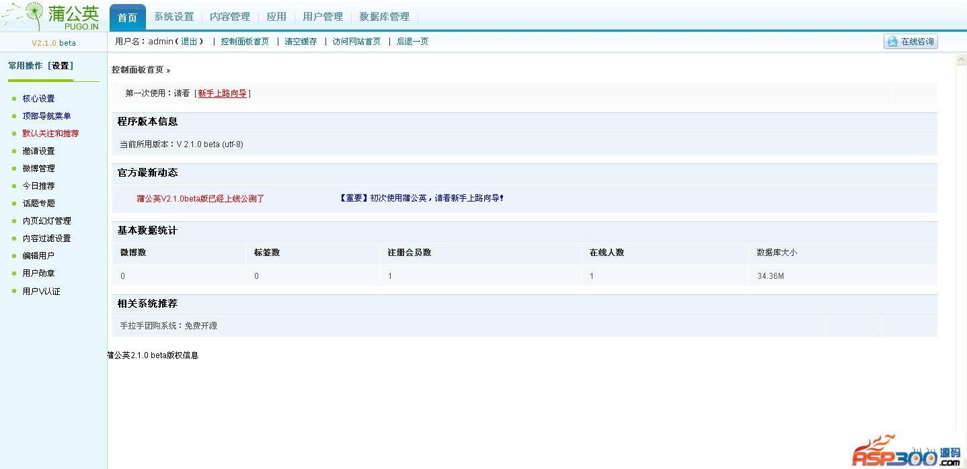967x469 pixels.
Task: Click 后退一页 to go back
Action: coord(412,42)
